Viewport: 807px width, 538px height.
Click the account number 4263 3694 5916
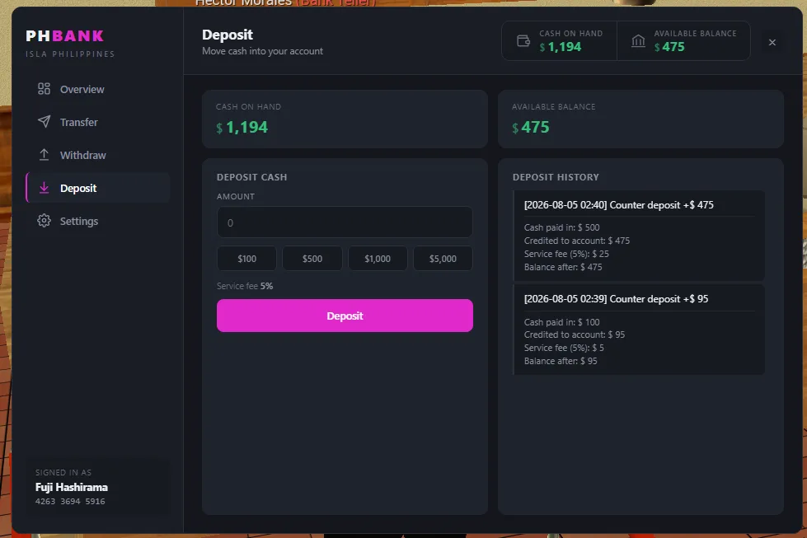click(70, 501)
